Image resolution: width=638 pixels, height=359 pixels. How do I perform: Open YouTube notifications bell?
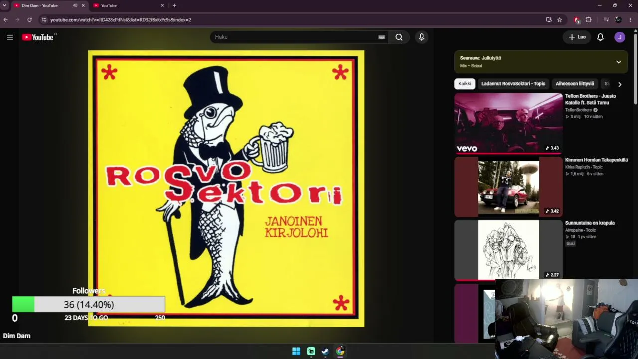coord(600,37)
